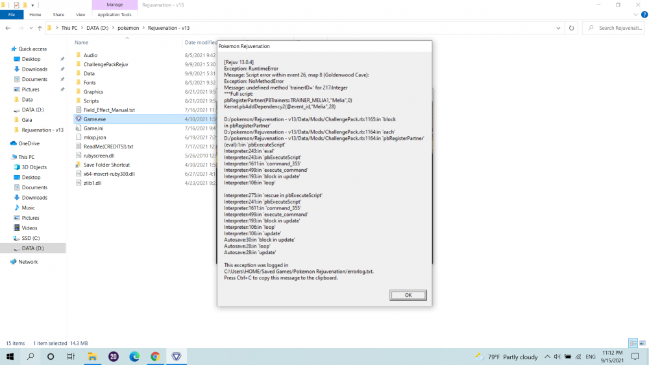Image resolution: width=649 pixels, height=365 pixels.
Task: Open the View ribbon tab
Action: point(80,14)
